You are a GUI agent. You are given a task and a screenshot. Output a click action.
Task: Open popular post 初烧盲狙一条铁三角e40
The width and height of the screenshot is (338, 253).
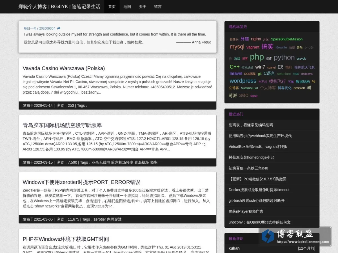tap(248, 168)
